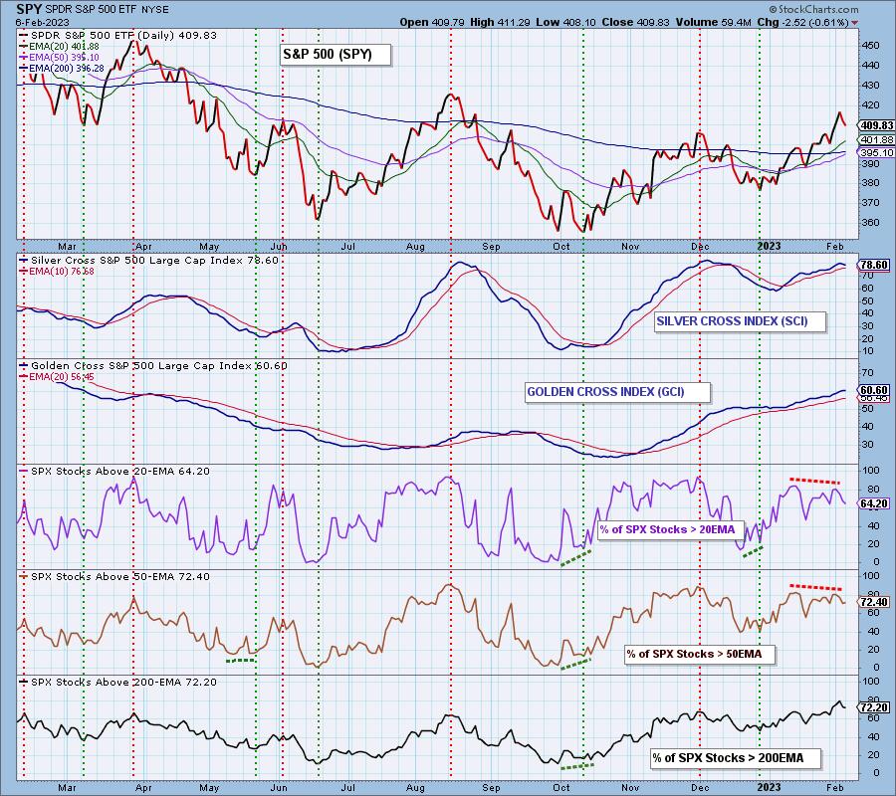Select the EMA(50) 395.10 legend entry
Image resolution: width=896 pixels, height=796 pixels.
60,57
